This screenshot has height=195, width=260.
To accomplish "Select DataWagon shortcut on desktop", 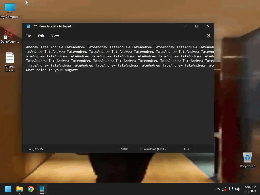I will coord(10,36).
